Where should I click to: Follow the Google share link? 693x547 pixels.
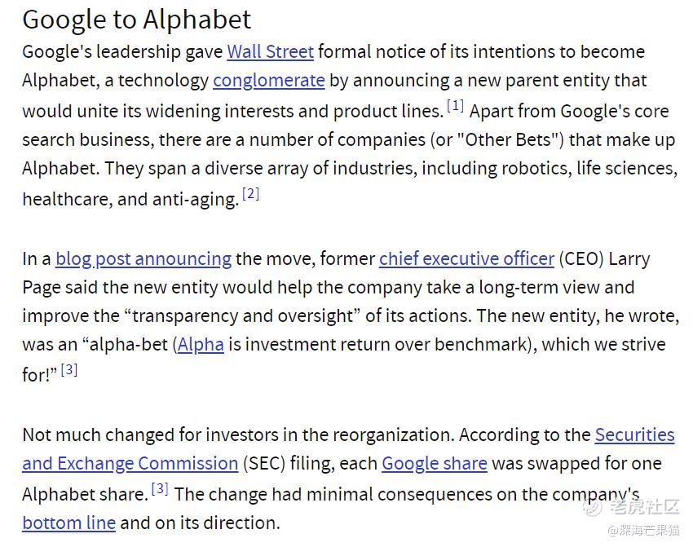coord(435,464)
